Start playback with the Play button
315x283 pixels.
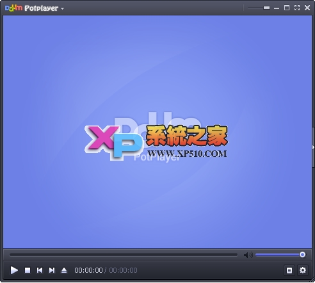tap(14, 270)
